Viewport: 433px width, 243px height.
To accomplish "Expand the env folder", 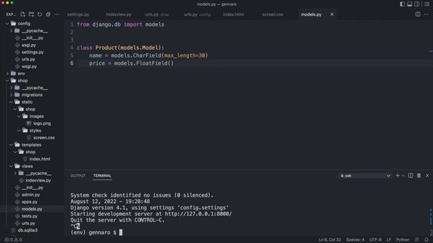I will pyautogui.click(x=7, y=74).
